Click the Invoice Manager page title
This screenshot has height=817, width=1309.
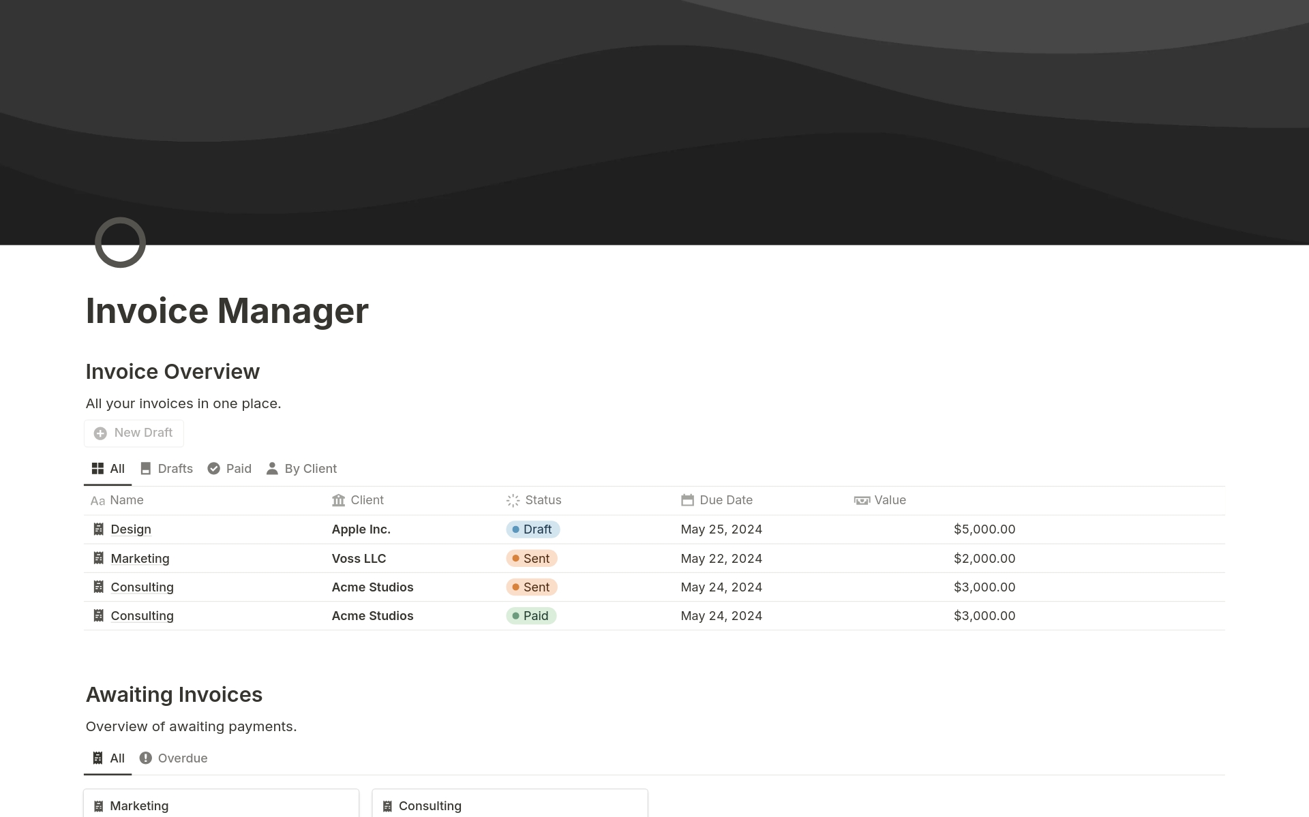pos(227,311)
